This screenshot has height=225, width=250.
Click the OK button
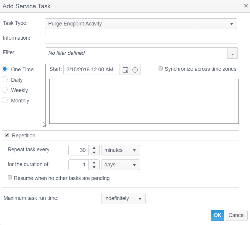[x=217, y=215]
